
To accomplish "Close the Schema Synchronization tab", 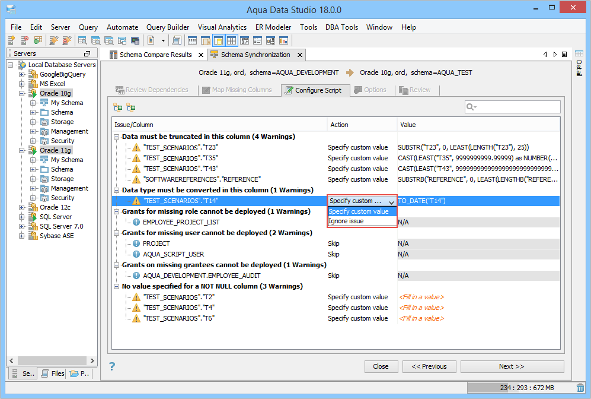I will 299,55.
